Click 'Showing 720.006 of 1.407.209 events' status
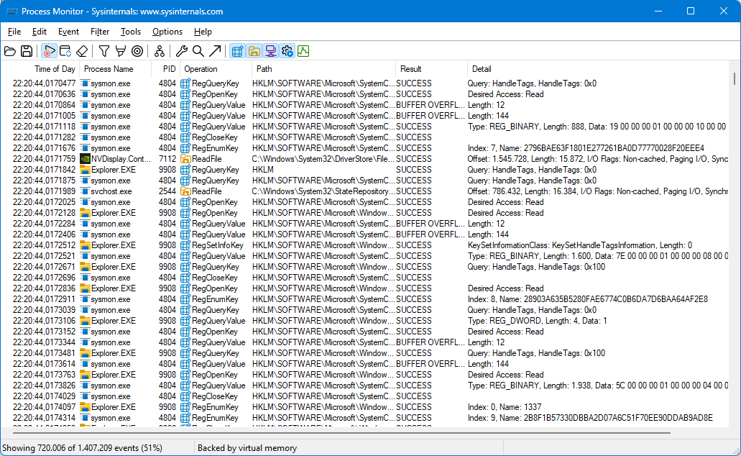 82,448
